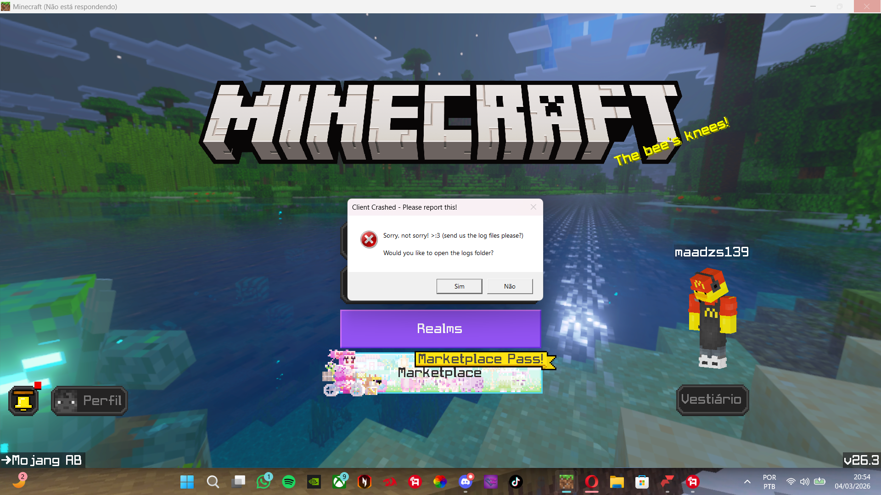
Task: Click the maadzs139 username label
Action: (712, 252)
